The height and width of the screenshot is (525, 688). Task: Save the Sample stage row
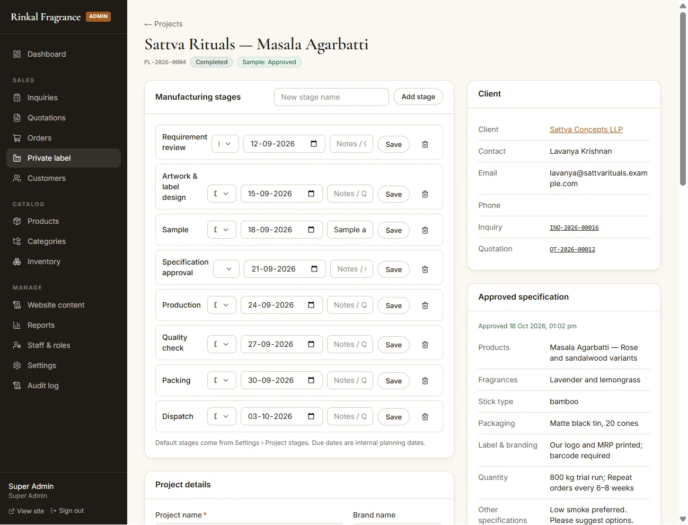coord(393,230)
